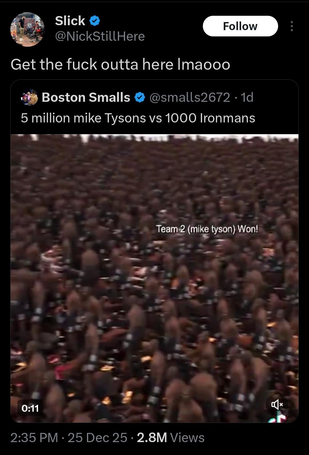Open the @smalls2672 handle
309x455 pixels.
click(190, 97)
